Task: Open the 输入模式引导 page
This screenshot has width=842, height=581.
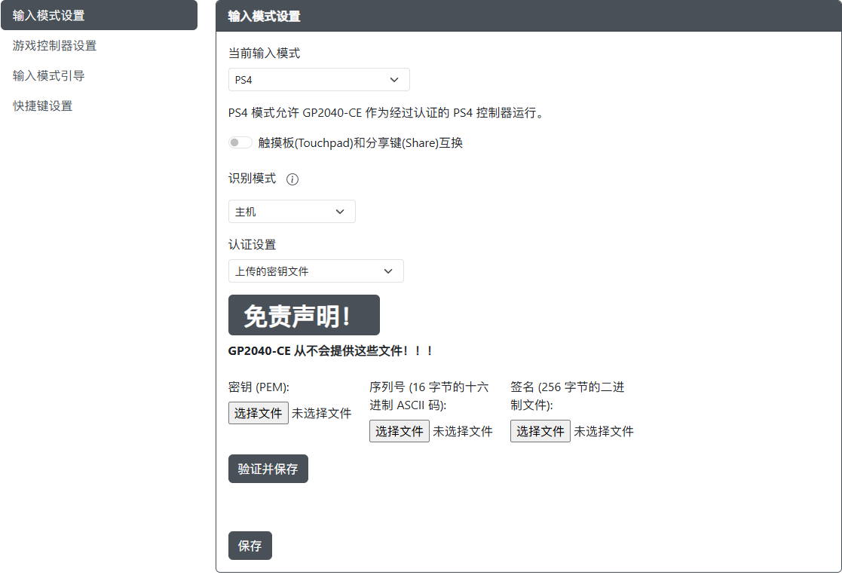Action: 44,75
